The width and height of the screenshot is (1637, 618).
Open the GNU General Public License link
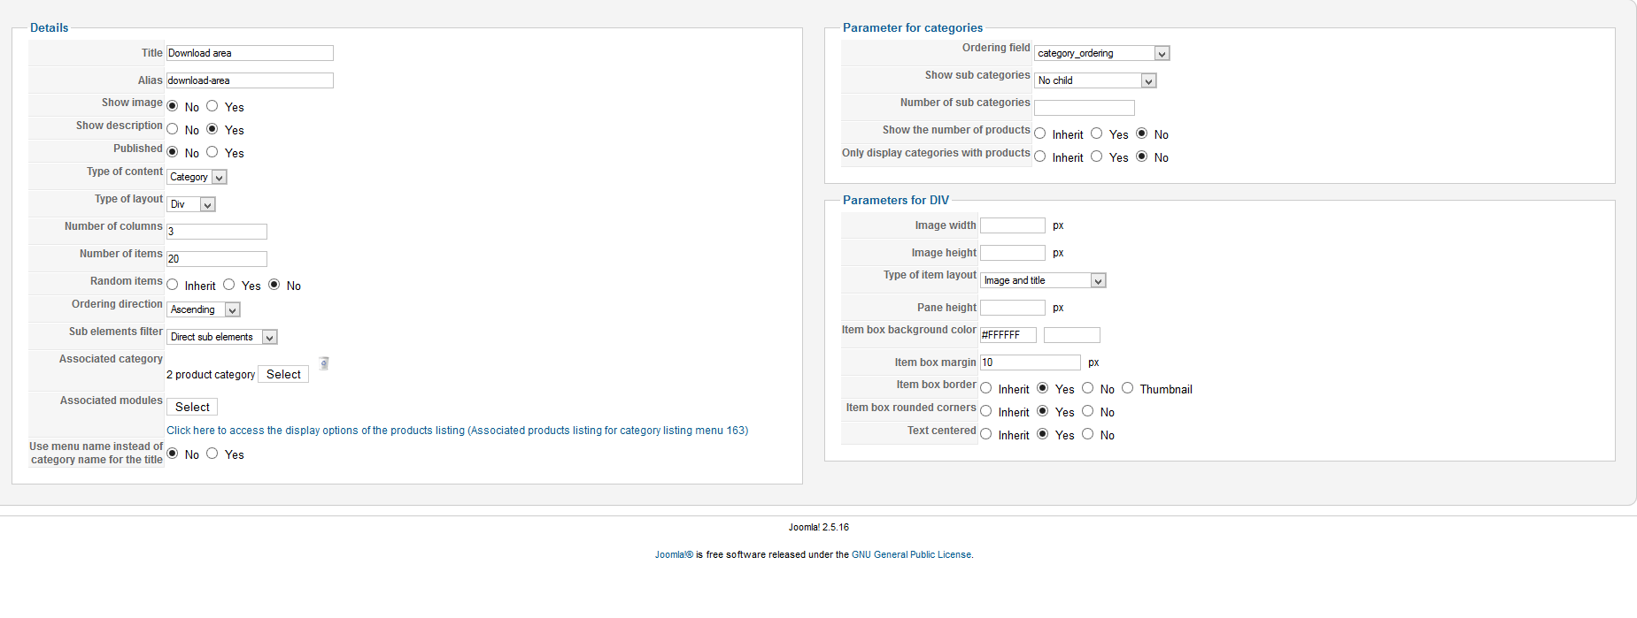pyautogui.click(x=911, y=554)
